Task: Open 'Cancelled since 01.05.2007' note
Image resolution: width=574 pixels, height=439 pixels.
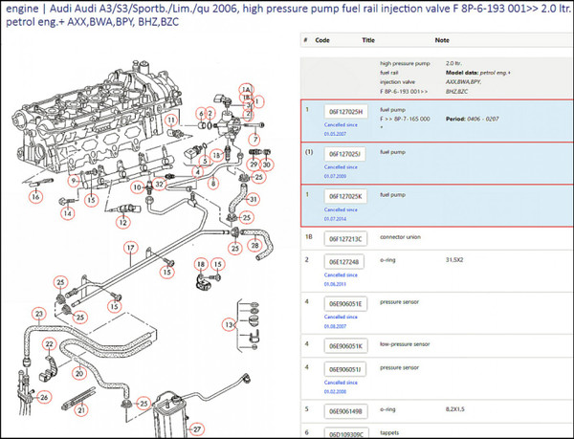Action: pos(342,125)
